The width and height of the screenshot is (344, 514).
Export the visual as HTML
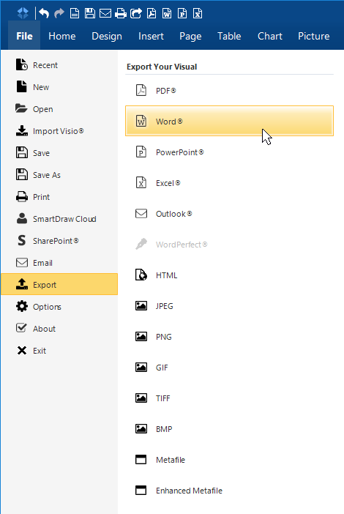click(229, 275)
